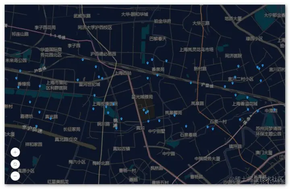This screenshot has height=189, width=290.
Task: Click the 长征家苑 label
Action: (72, 129)
